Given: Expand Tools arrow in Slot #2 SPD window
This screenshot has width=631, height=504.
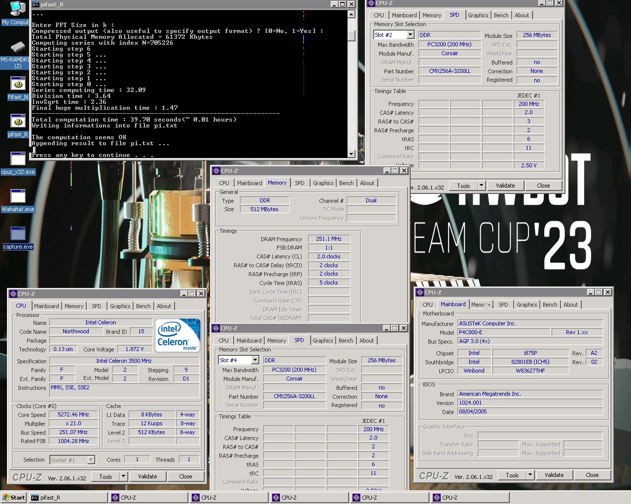Looking at the screenshot, I should coord(481,186).
